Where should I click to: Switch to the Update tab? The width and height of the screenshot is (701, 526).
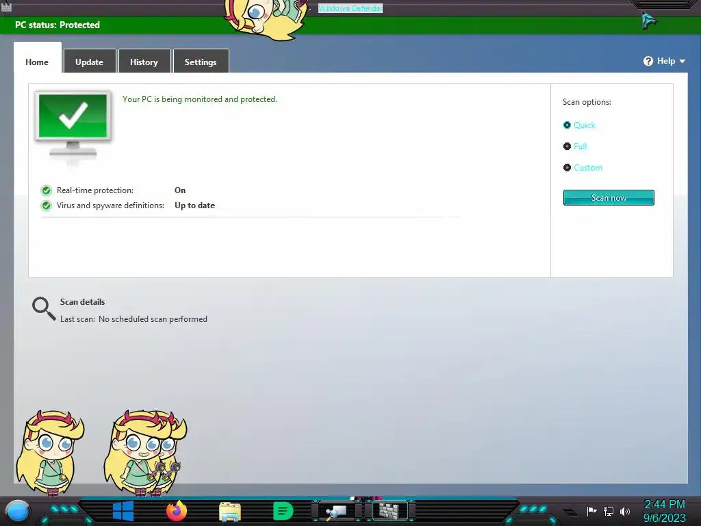click(90, 62)
